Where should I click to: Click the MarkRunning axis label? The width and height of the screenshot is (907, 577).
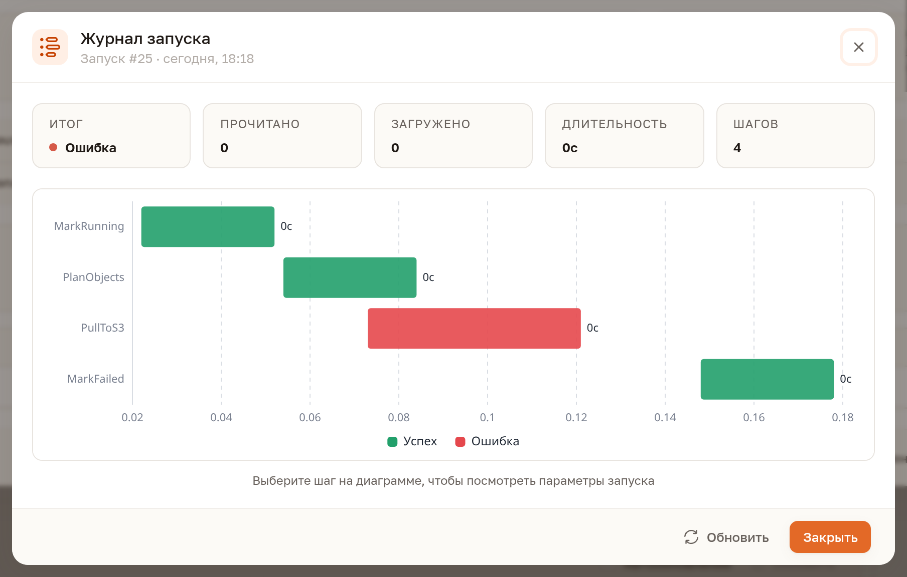89,226
